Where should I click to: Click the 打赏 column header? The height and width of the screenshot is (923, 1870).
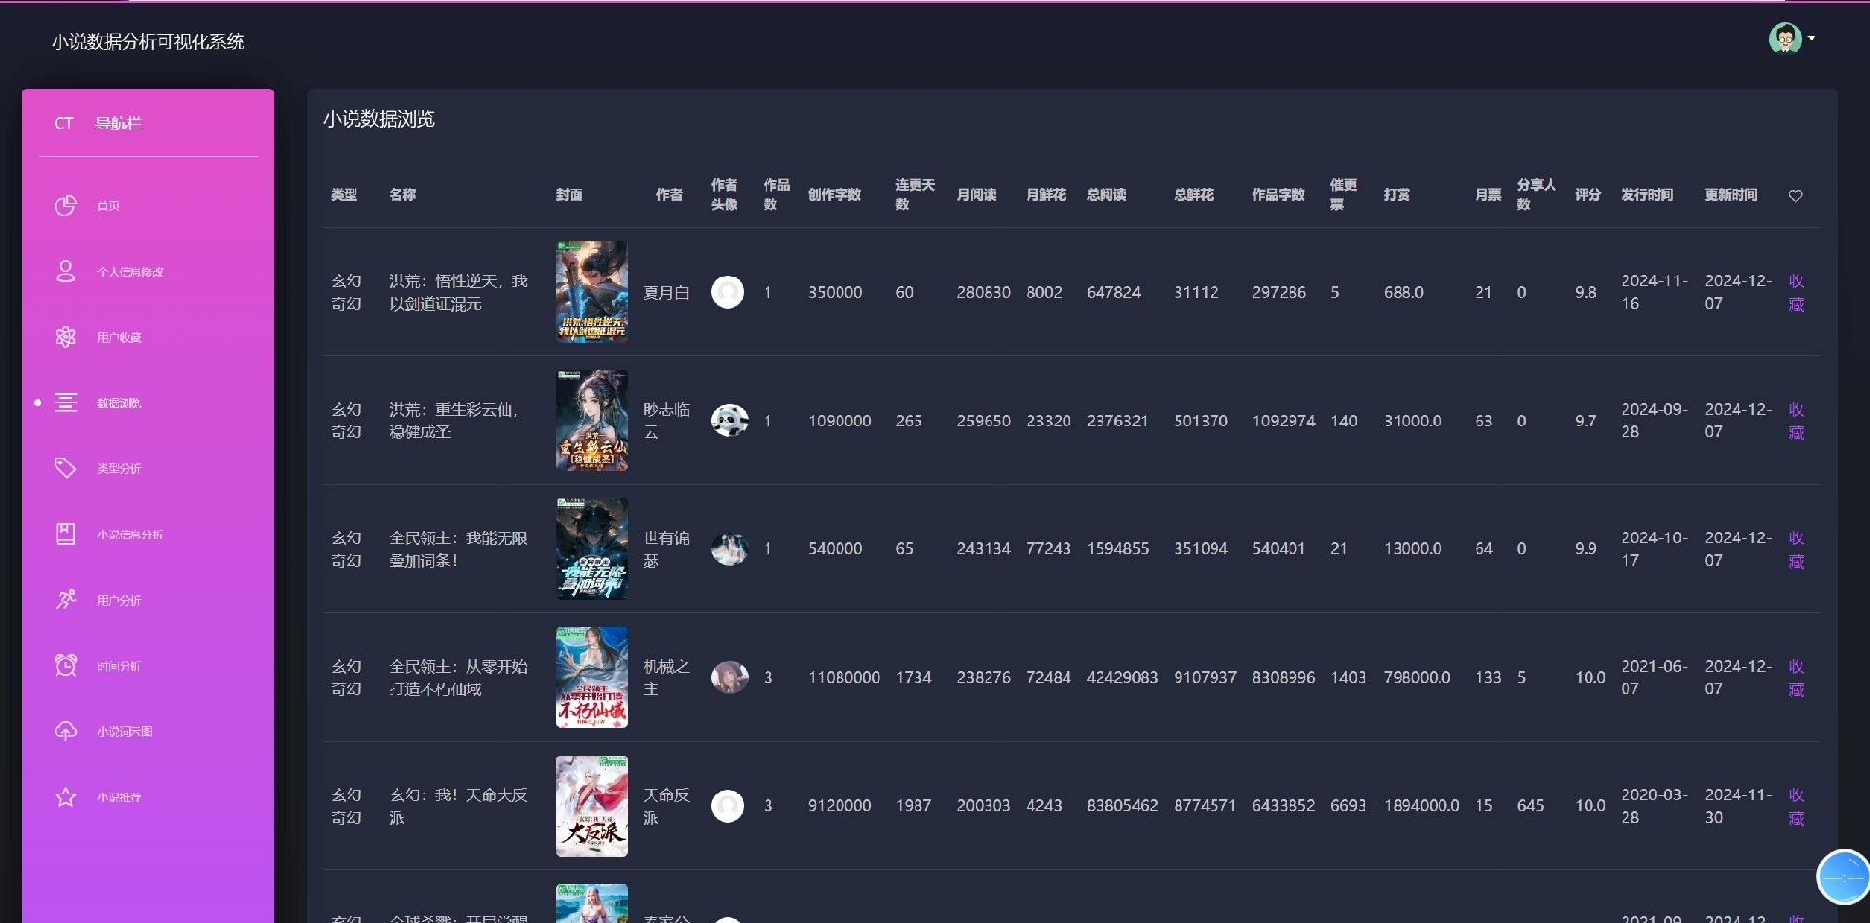point(1398,195)
